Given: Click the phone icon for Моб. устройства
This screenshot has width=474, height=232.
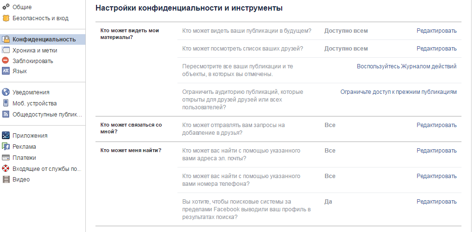Looking at the screenshot, I should (6, 103).
